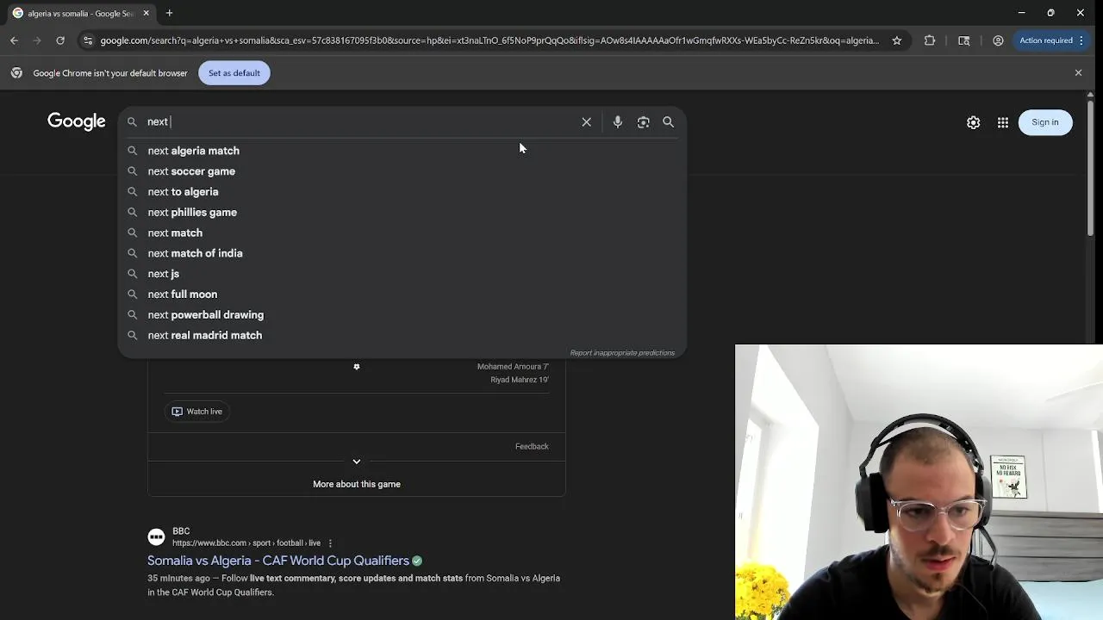This screenshot has height=620, width=1103.
Task: Choose suggestion next phillies game
Action: 402,213
